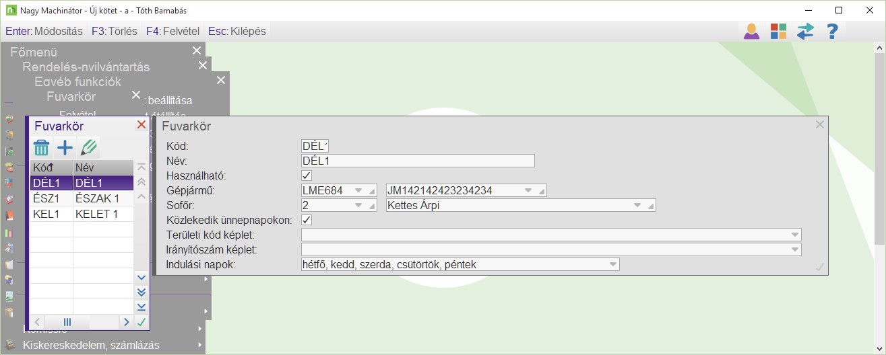
Task: Click the Név input field showing DÉL1
Action: 418,161
